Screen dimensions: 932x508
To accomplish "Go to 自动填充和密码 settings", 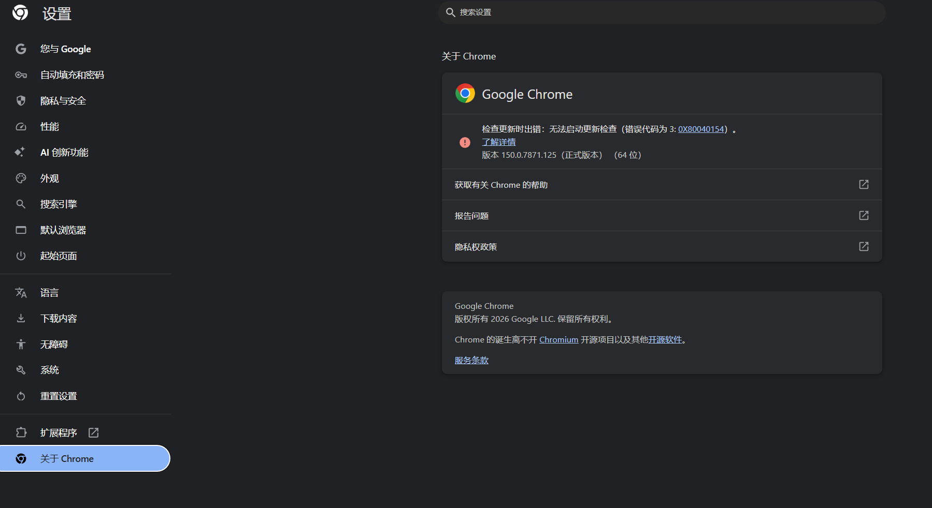I will tap(85, 75).
